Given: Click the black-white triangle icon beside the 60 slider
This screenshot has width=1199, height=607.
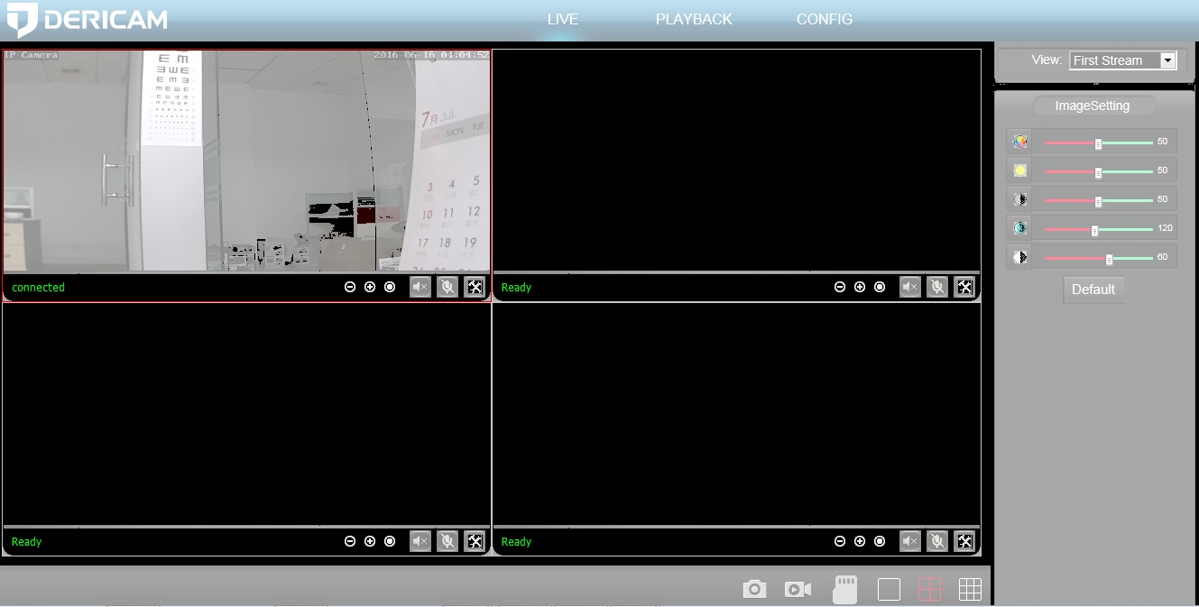Looking at the screenshot, I should coord(1020,257).
